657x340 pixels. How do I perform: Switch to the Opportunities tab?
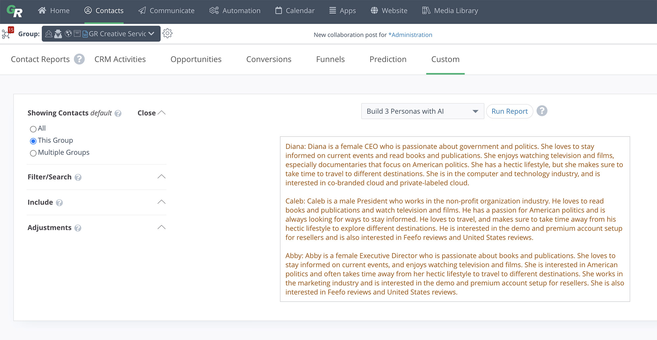click(196, 59)
